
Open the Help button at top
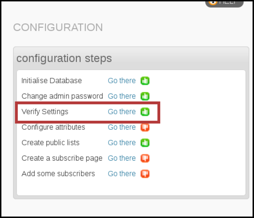pyautogui.click(x=224, y=3)
